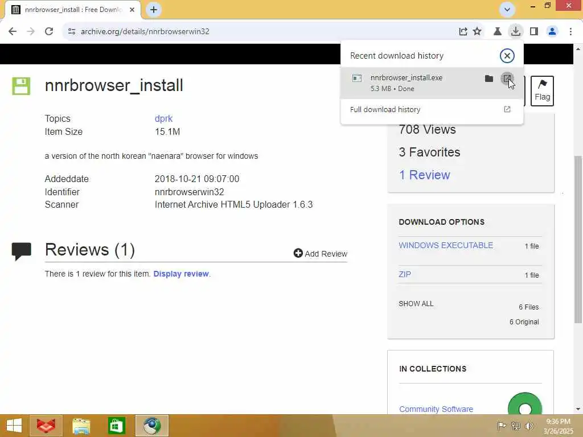Share this page using share icon

(463, 32)
